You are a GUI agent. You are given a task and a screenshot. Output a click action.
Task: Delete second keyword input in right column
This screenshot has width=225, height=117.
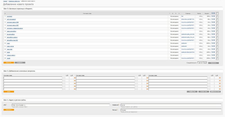tap(220, 81)
